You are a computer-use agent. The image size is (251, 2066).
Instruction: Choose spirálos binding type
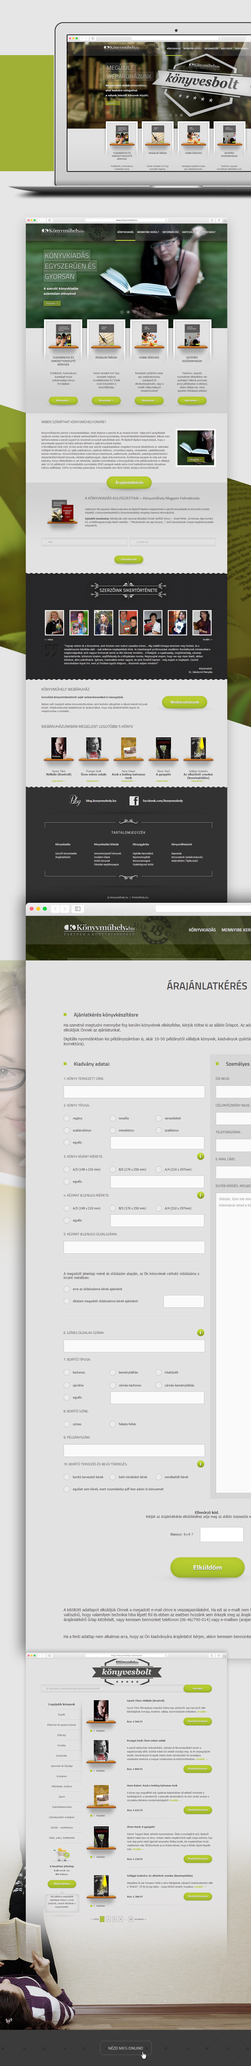click(67, 1385)
